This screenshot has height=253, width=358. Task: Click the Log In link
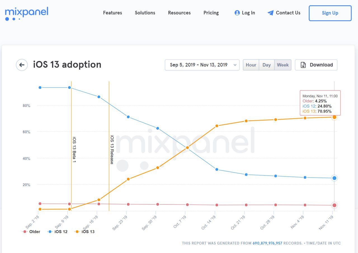coord(248,13)
